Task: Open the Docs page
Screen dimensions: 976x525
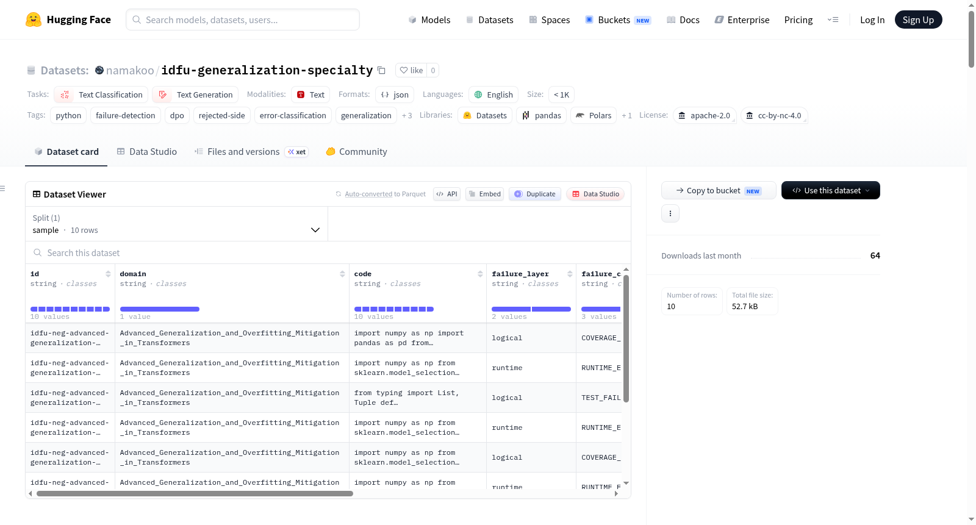Action: pos(683,20)
